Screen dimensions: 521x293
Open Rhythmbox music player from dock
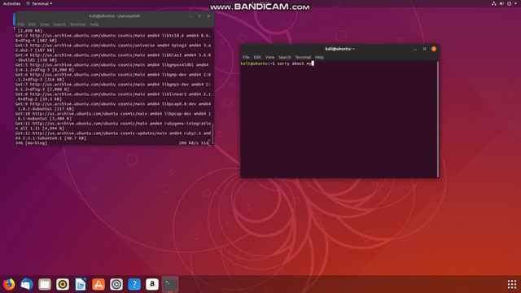[x=63, y=284]
